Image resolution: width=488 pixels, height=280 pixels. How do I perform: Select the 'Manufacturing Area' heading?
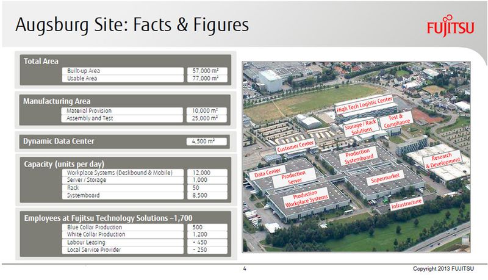[57, 101]
